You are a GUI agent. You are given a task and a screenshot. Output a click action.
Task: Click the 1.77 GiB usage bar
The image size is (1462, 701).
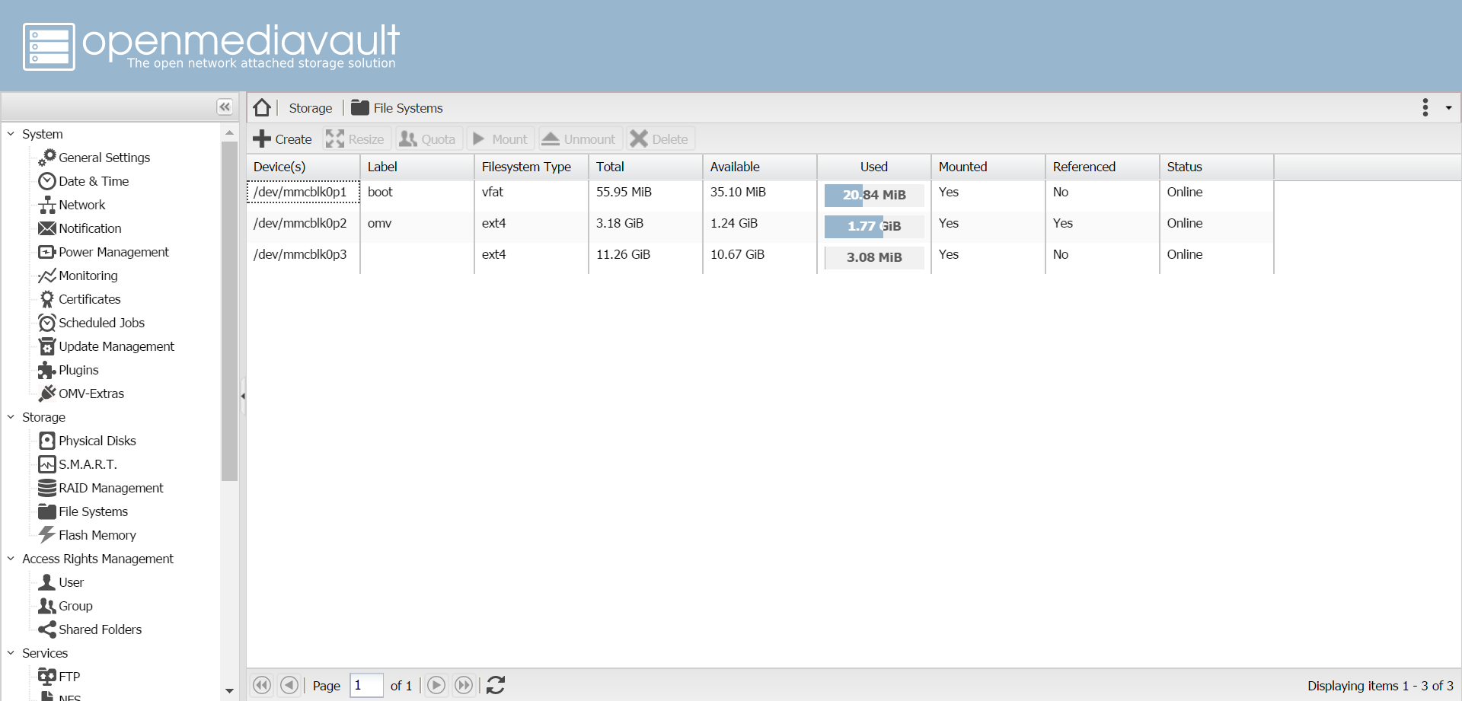[874, 226]
